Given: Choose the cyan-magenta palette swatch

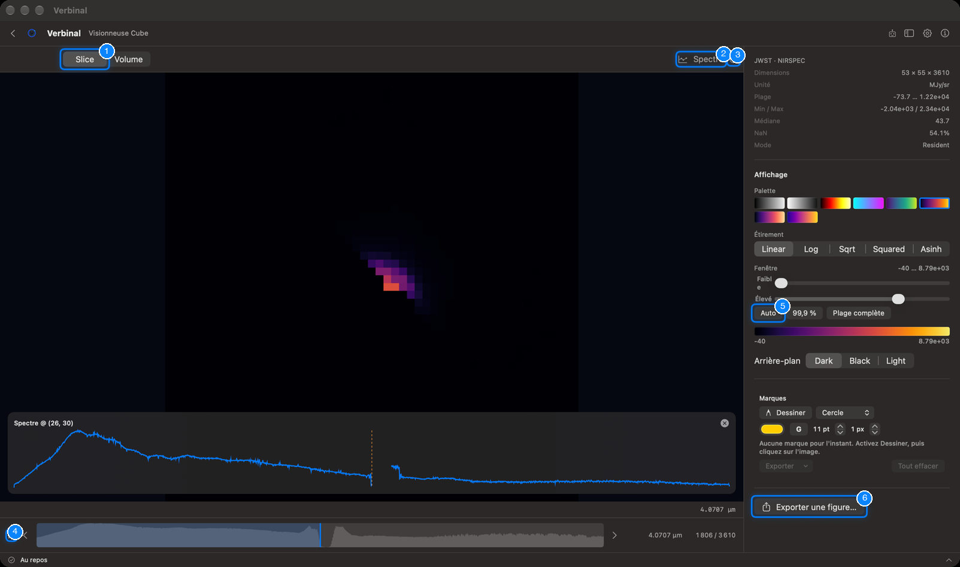Looking at the screenshot, I should [x=868, y=203].
